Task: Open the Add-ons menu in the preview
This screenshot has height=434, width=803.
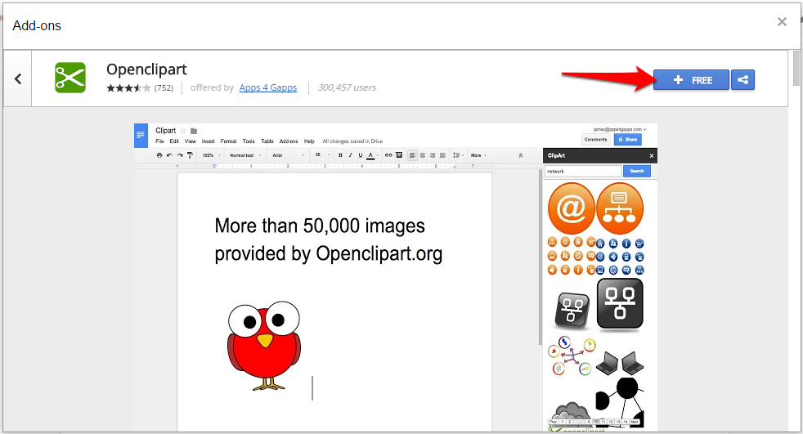Action: coord(289,141)
